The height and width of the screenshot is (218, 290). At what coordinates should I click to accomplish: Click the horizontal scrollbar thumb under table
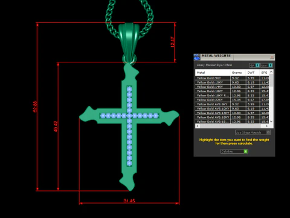click(230, 126)
